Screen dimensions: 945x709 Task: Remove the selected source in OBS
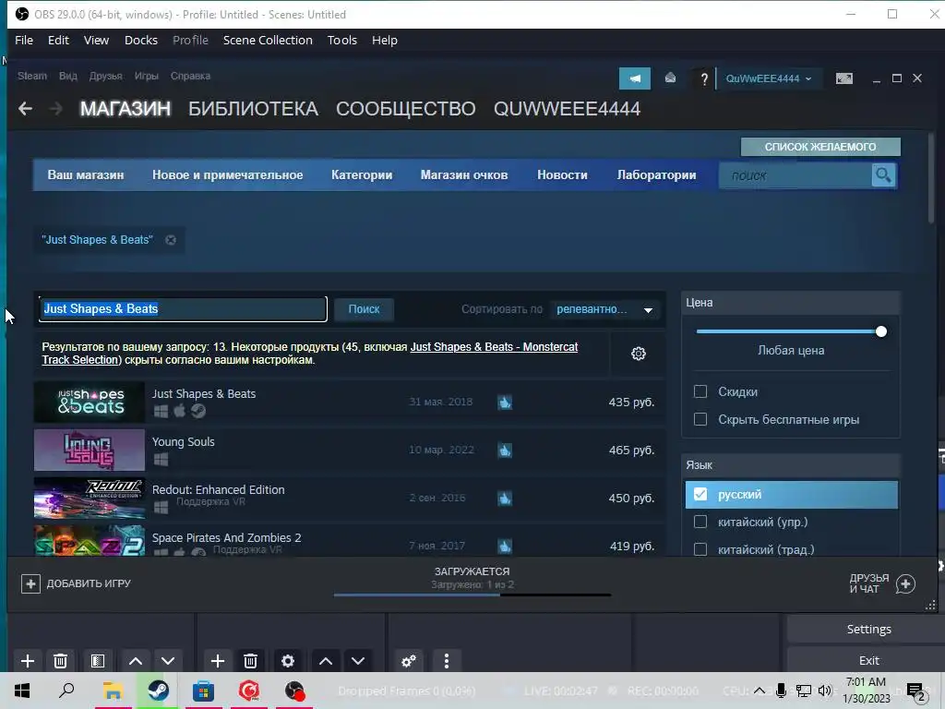(251, 661)
